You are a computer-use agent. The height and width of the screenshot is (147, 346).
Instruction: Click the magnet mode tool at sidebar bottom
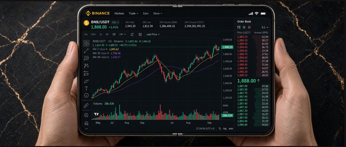coord(86,123)
